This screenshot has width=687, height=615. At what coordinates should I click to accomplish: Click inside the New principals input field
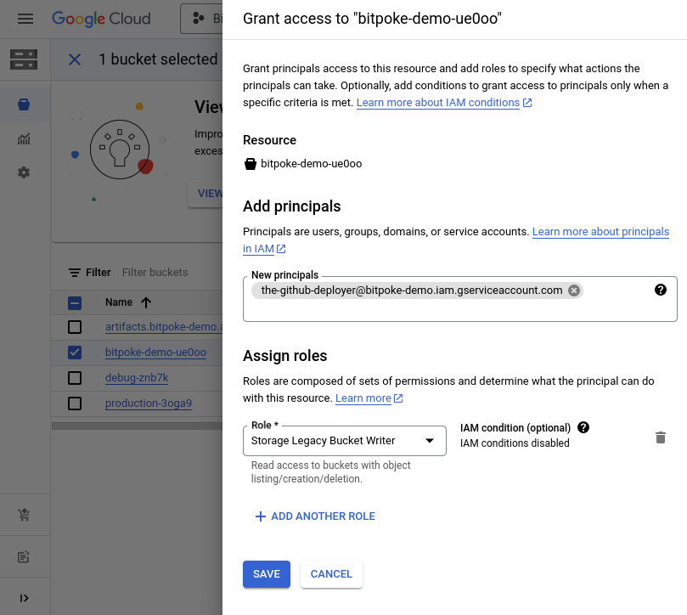coord(459,309)
